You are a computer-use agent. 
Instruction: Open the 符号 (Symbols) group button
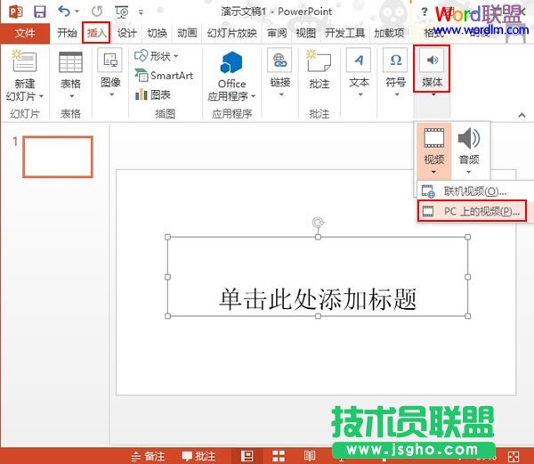(395, 72)
